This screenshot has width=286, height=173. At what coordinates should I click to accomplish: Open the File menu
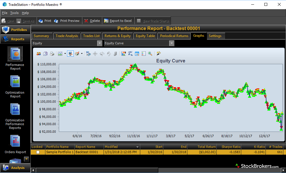pyautogui.click(x=5, y=13)
